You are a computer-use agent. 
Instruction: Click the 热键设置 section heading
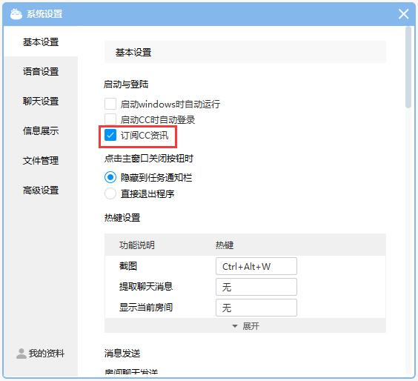122,218
